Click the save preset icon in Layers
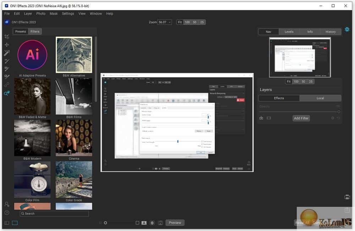 (x=261, y=118)
